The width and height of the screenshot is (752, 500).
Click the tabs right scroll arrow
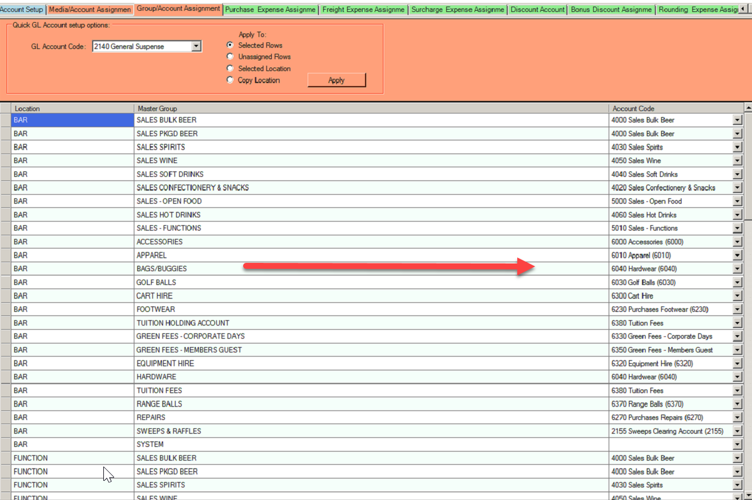(x=748, y=9)
